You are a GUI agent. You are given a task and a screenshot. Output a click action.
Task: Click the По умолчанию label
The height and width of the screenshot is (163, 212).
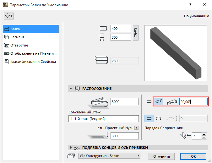click(196, 16)
